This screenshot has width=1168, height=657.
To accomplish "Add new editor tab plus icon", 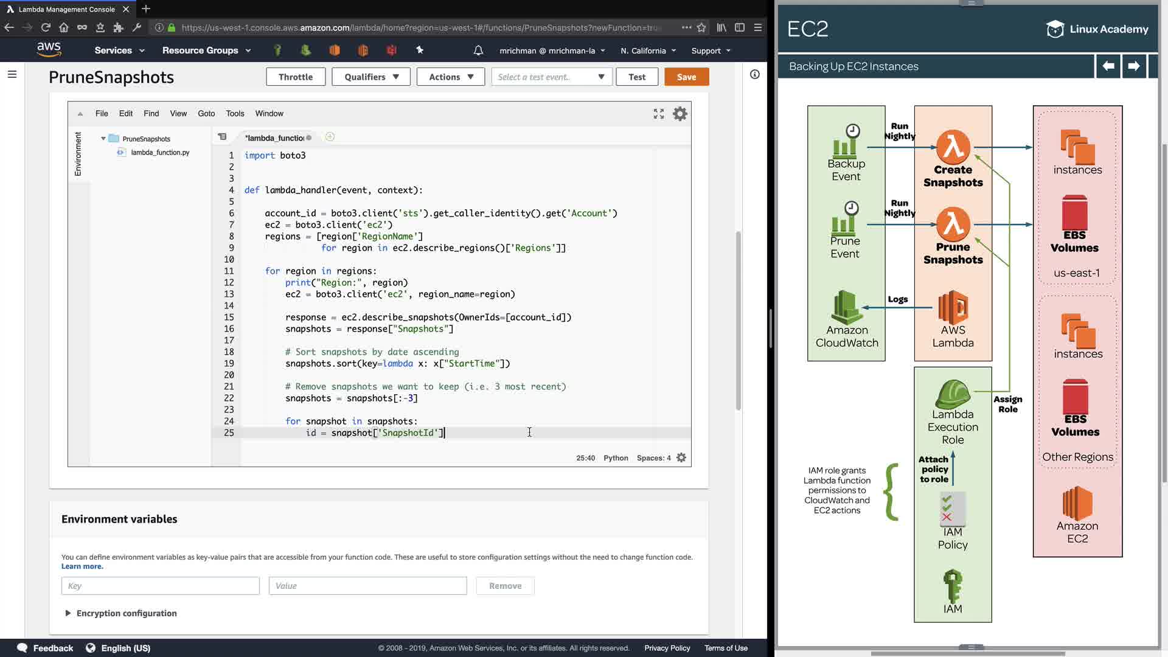I will 330,137.
